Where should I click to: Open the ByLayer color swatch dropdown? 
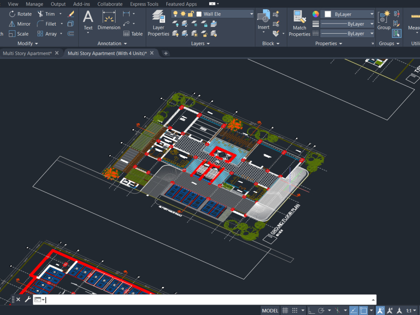371,14
